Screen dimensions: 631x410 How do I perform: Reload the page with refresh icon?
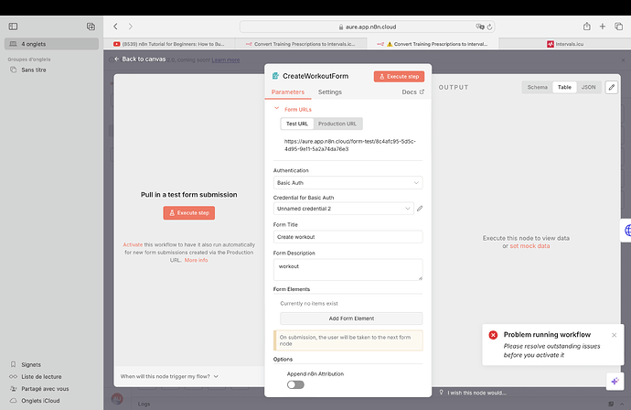click(489, 27)
